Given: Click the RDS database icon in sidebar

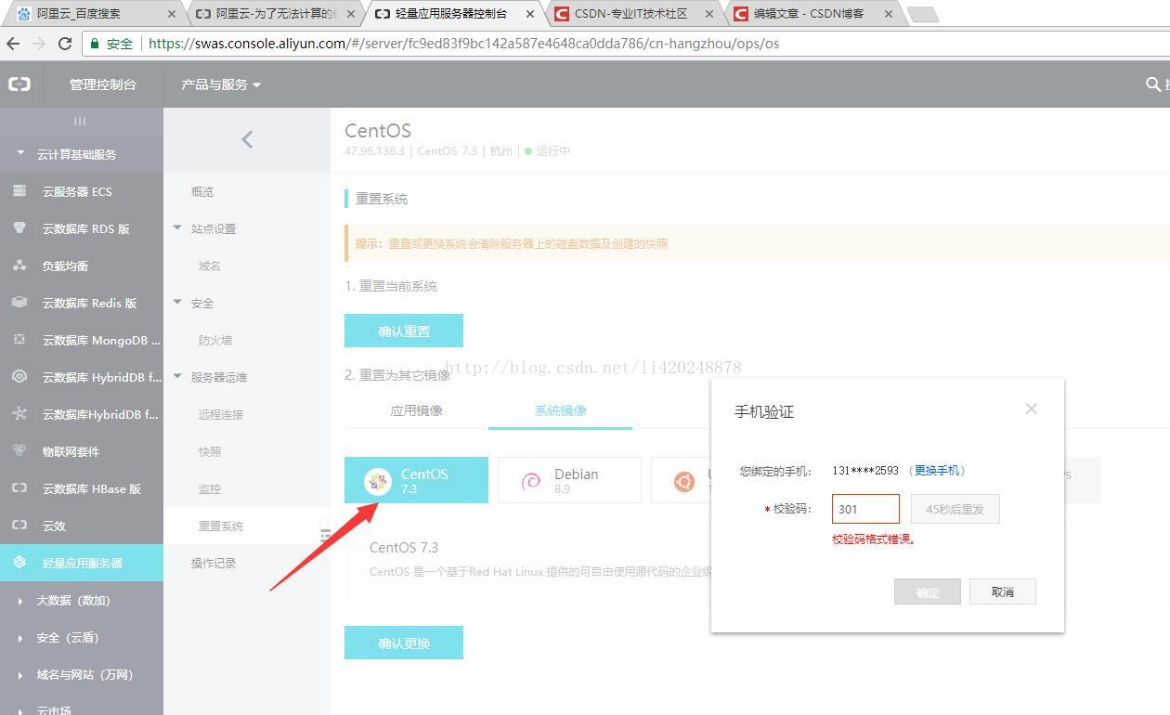Looking at the screenshot, I should tap(19, 228).
